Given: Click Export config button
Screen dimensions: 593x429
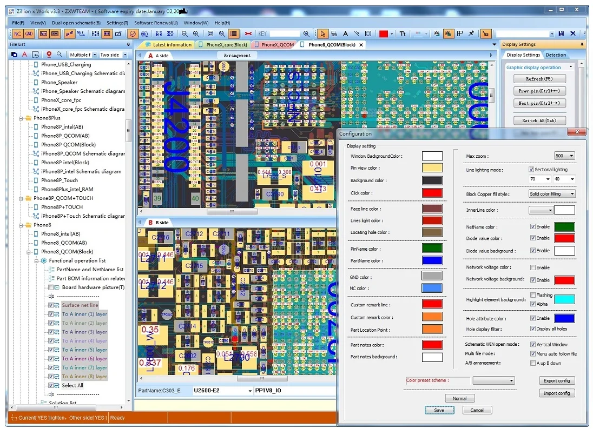Looking at the screenshot, I should (x=557, y=381).
